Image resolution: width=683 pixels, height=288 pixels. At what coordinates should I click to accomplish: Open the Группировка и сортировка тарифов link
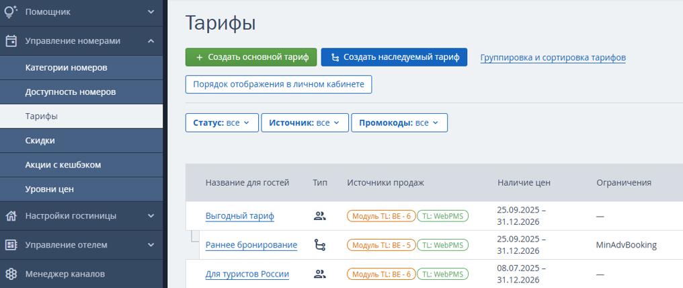click(553, 58)
